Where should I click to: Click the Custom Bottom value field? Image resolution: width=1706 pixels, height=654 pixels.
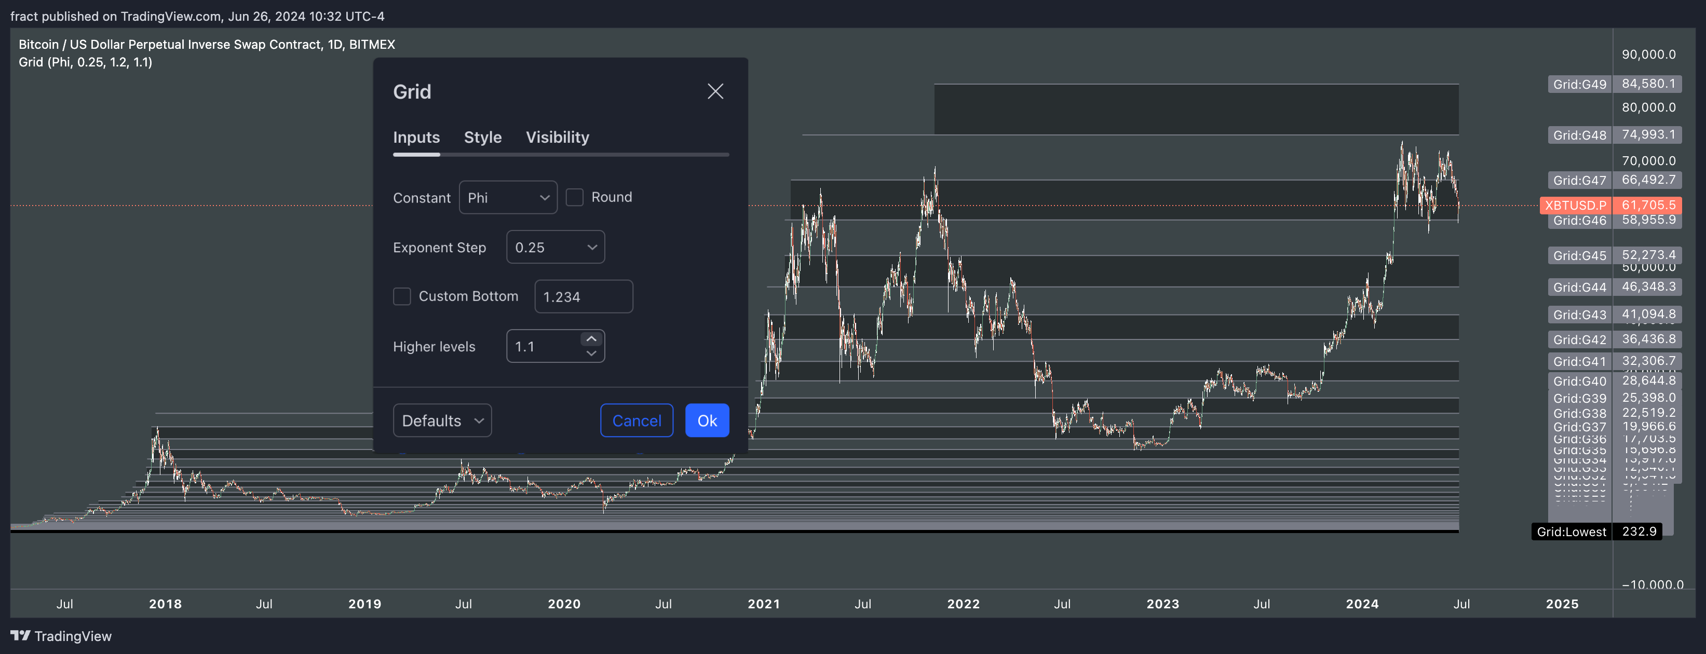tap(584, 296)
